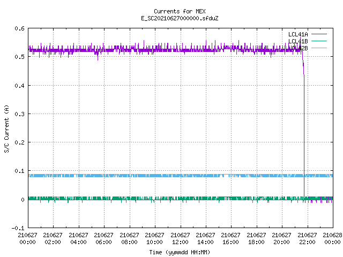Click the chart title "Currents for MEX"
343x257 pixels.
180,11
